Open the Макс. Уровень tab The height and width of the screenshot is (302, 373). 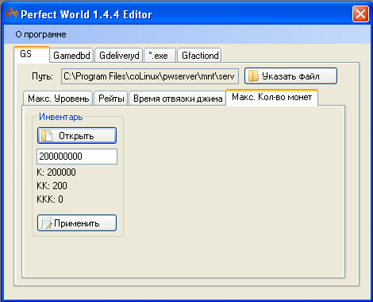tap(58, 99)
